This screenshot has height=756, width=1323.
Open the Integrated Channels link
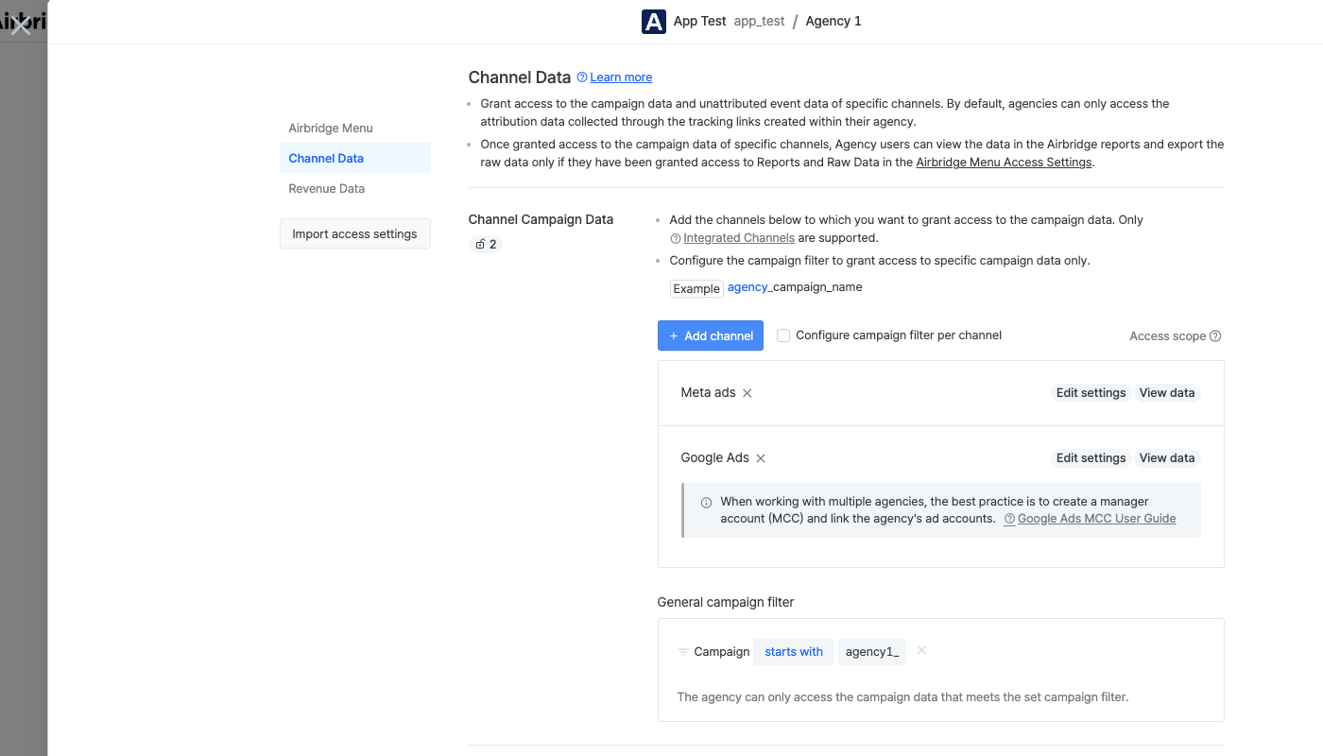pos(739,238)
